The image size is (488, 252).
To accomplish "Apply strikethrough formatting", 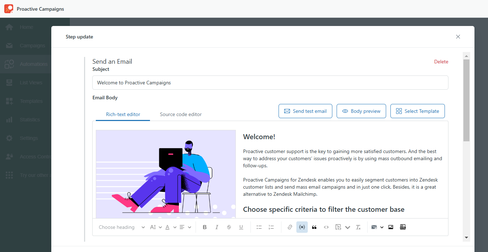I will point(229,227).
